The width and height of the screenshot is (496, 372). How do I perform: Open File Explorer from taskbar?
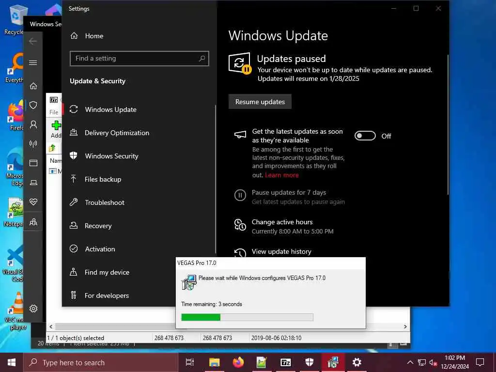(214, 362)
